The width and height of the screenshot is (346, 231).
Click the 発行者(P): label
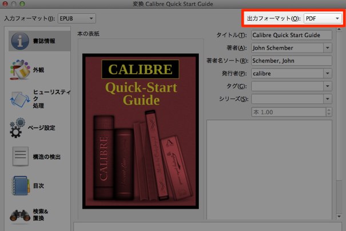pos(234,73)
